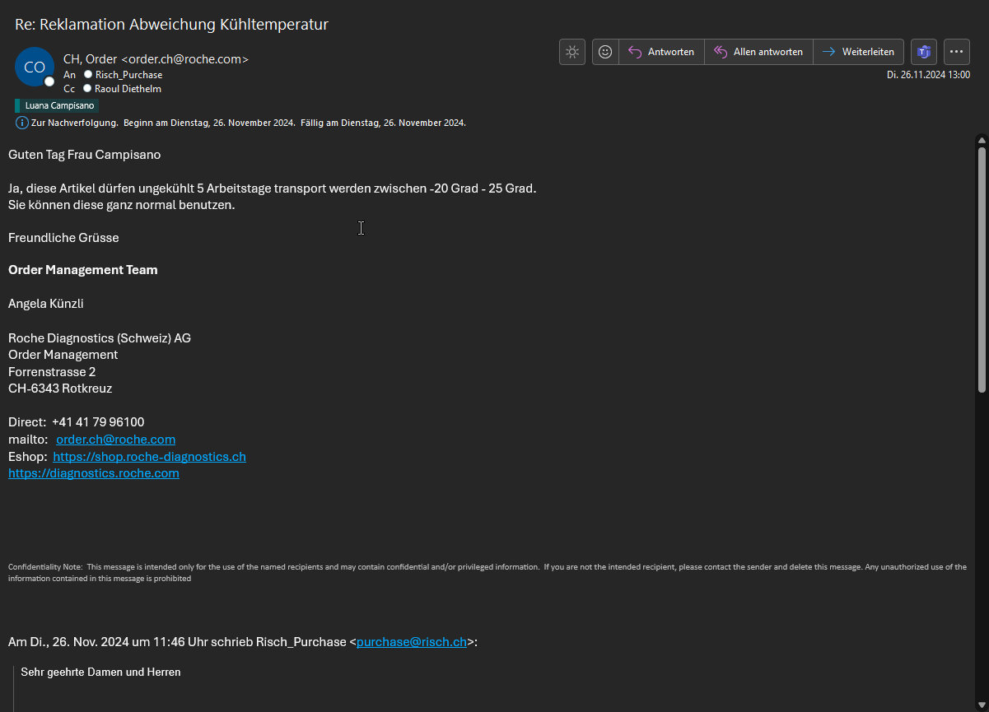Click the vertical scrollbar thumb
Image resolution: width=989 pixels, height=712 pixels.
coord(982,268)
